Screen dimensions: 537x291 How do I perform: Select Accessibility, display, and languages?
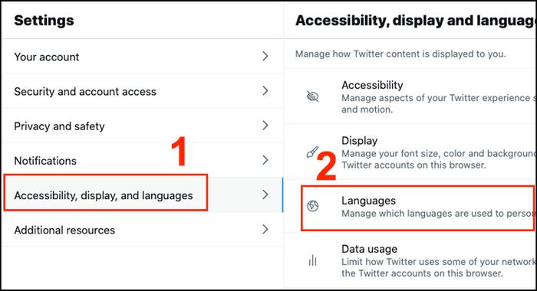pos(143,195)
